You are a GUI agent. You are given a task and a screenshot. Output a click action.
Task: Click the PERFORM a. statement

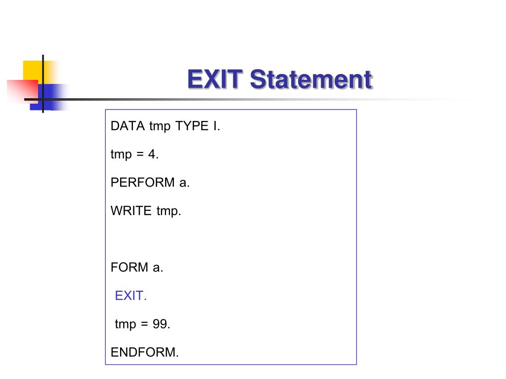coord(150,183)
